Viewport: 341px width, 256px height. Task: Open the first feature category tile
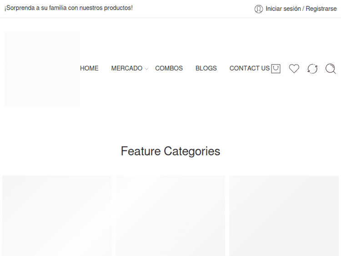pos(57,216)
